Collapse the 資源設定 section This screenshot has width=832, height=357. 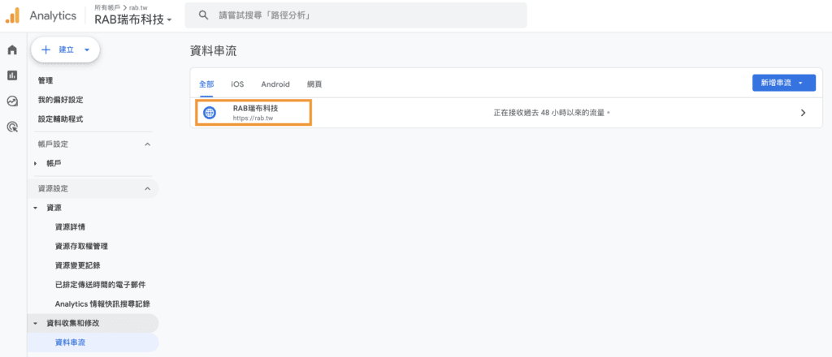tap(147, 189)
